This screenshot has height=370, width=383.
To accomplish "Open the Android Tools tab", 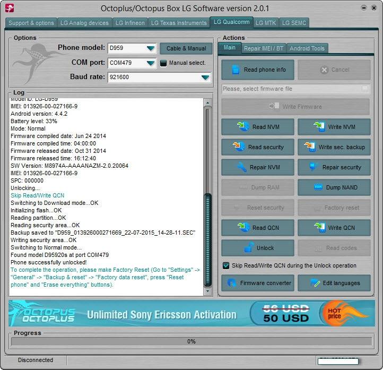I will click(307, 48).
